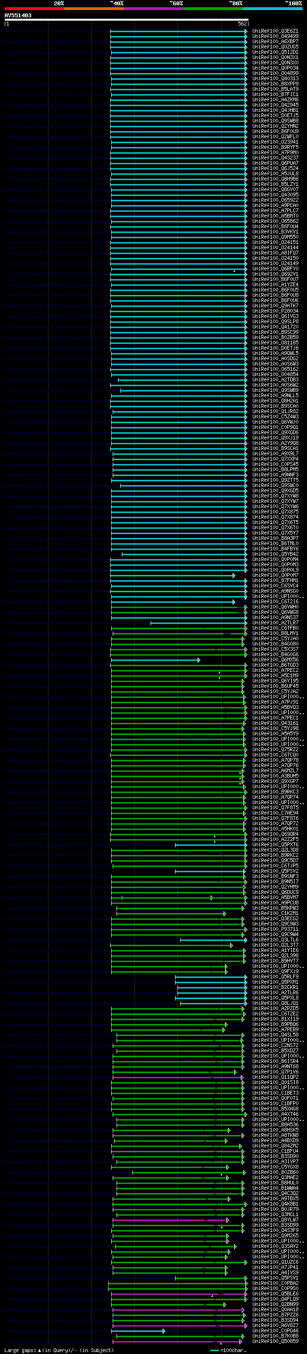Image resolution: width=307 pixels, height=1354 pixels.
Task: Open UniRef100_B8LMV1 hit
Action: [275, 633]
